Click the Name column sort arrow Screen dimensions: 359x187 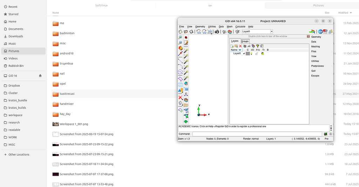[240, 50]
